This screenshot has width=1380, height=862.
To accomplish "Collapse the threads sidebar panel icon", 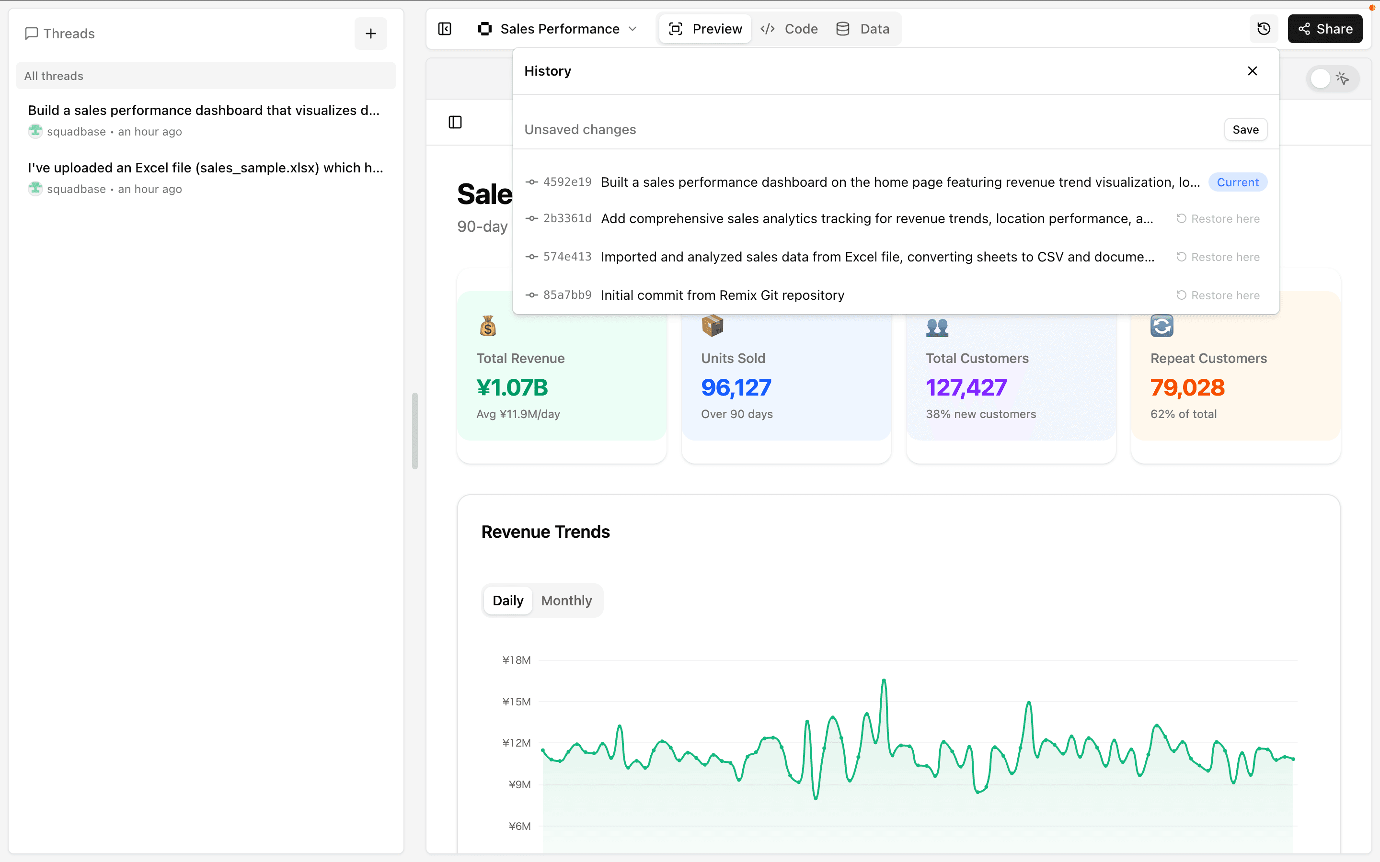I will click(445, 29).
